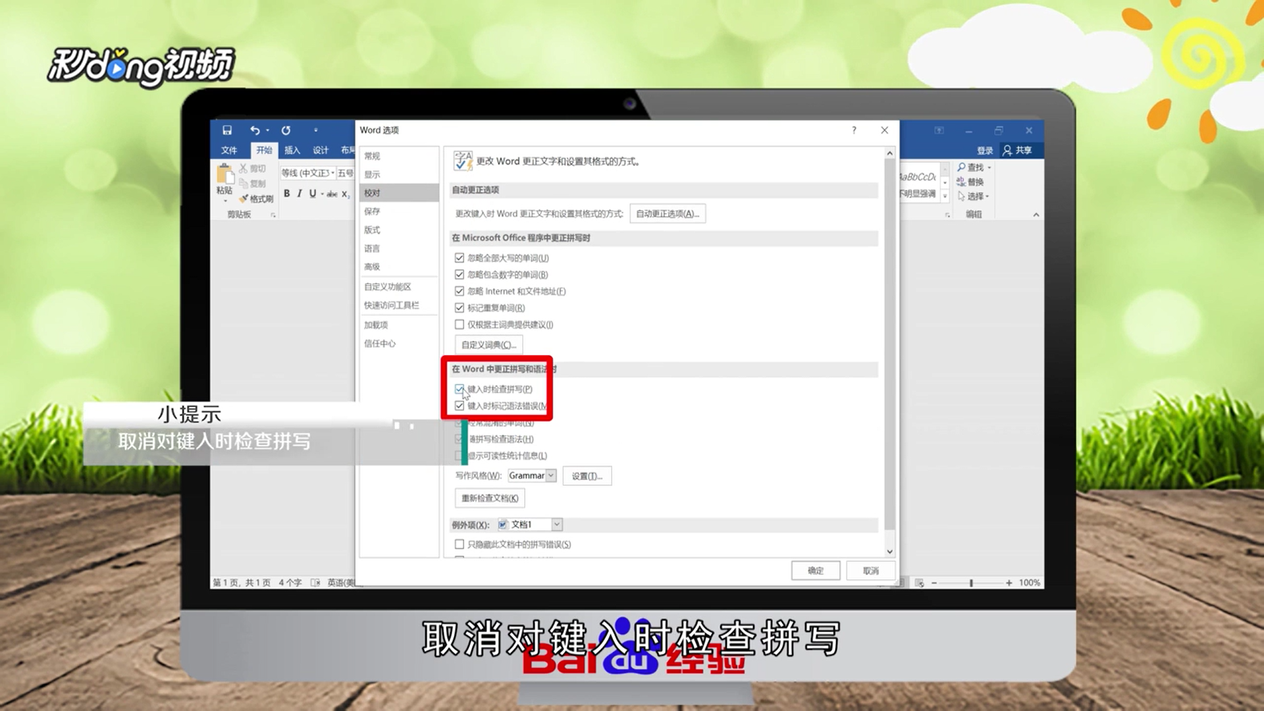
Task: Toggle ignore Internet and file addresses checkbox
Action: [460, 291]
